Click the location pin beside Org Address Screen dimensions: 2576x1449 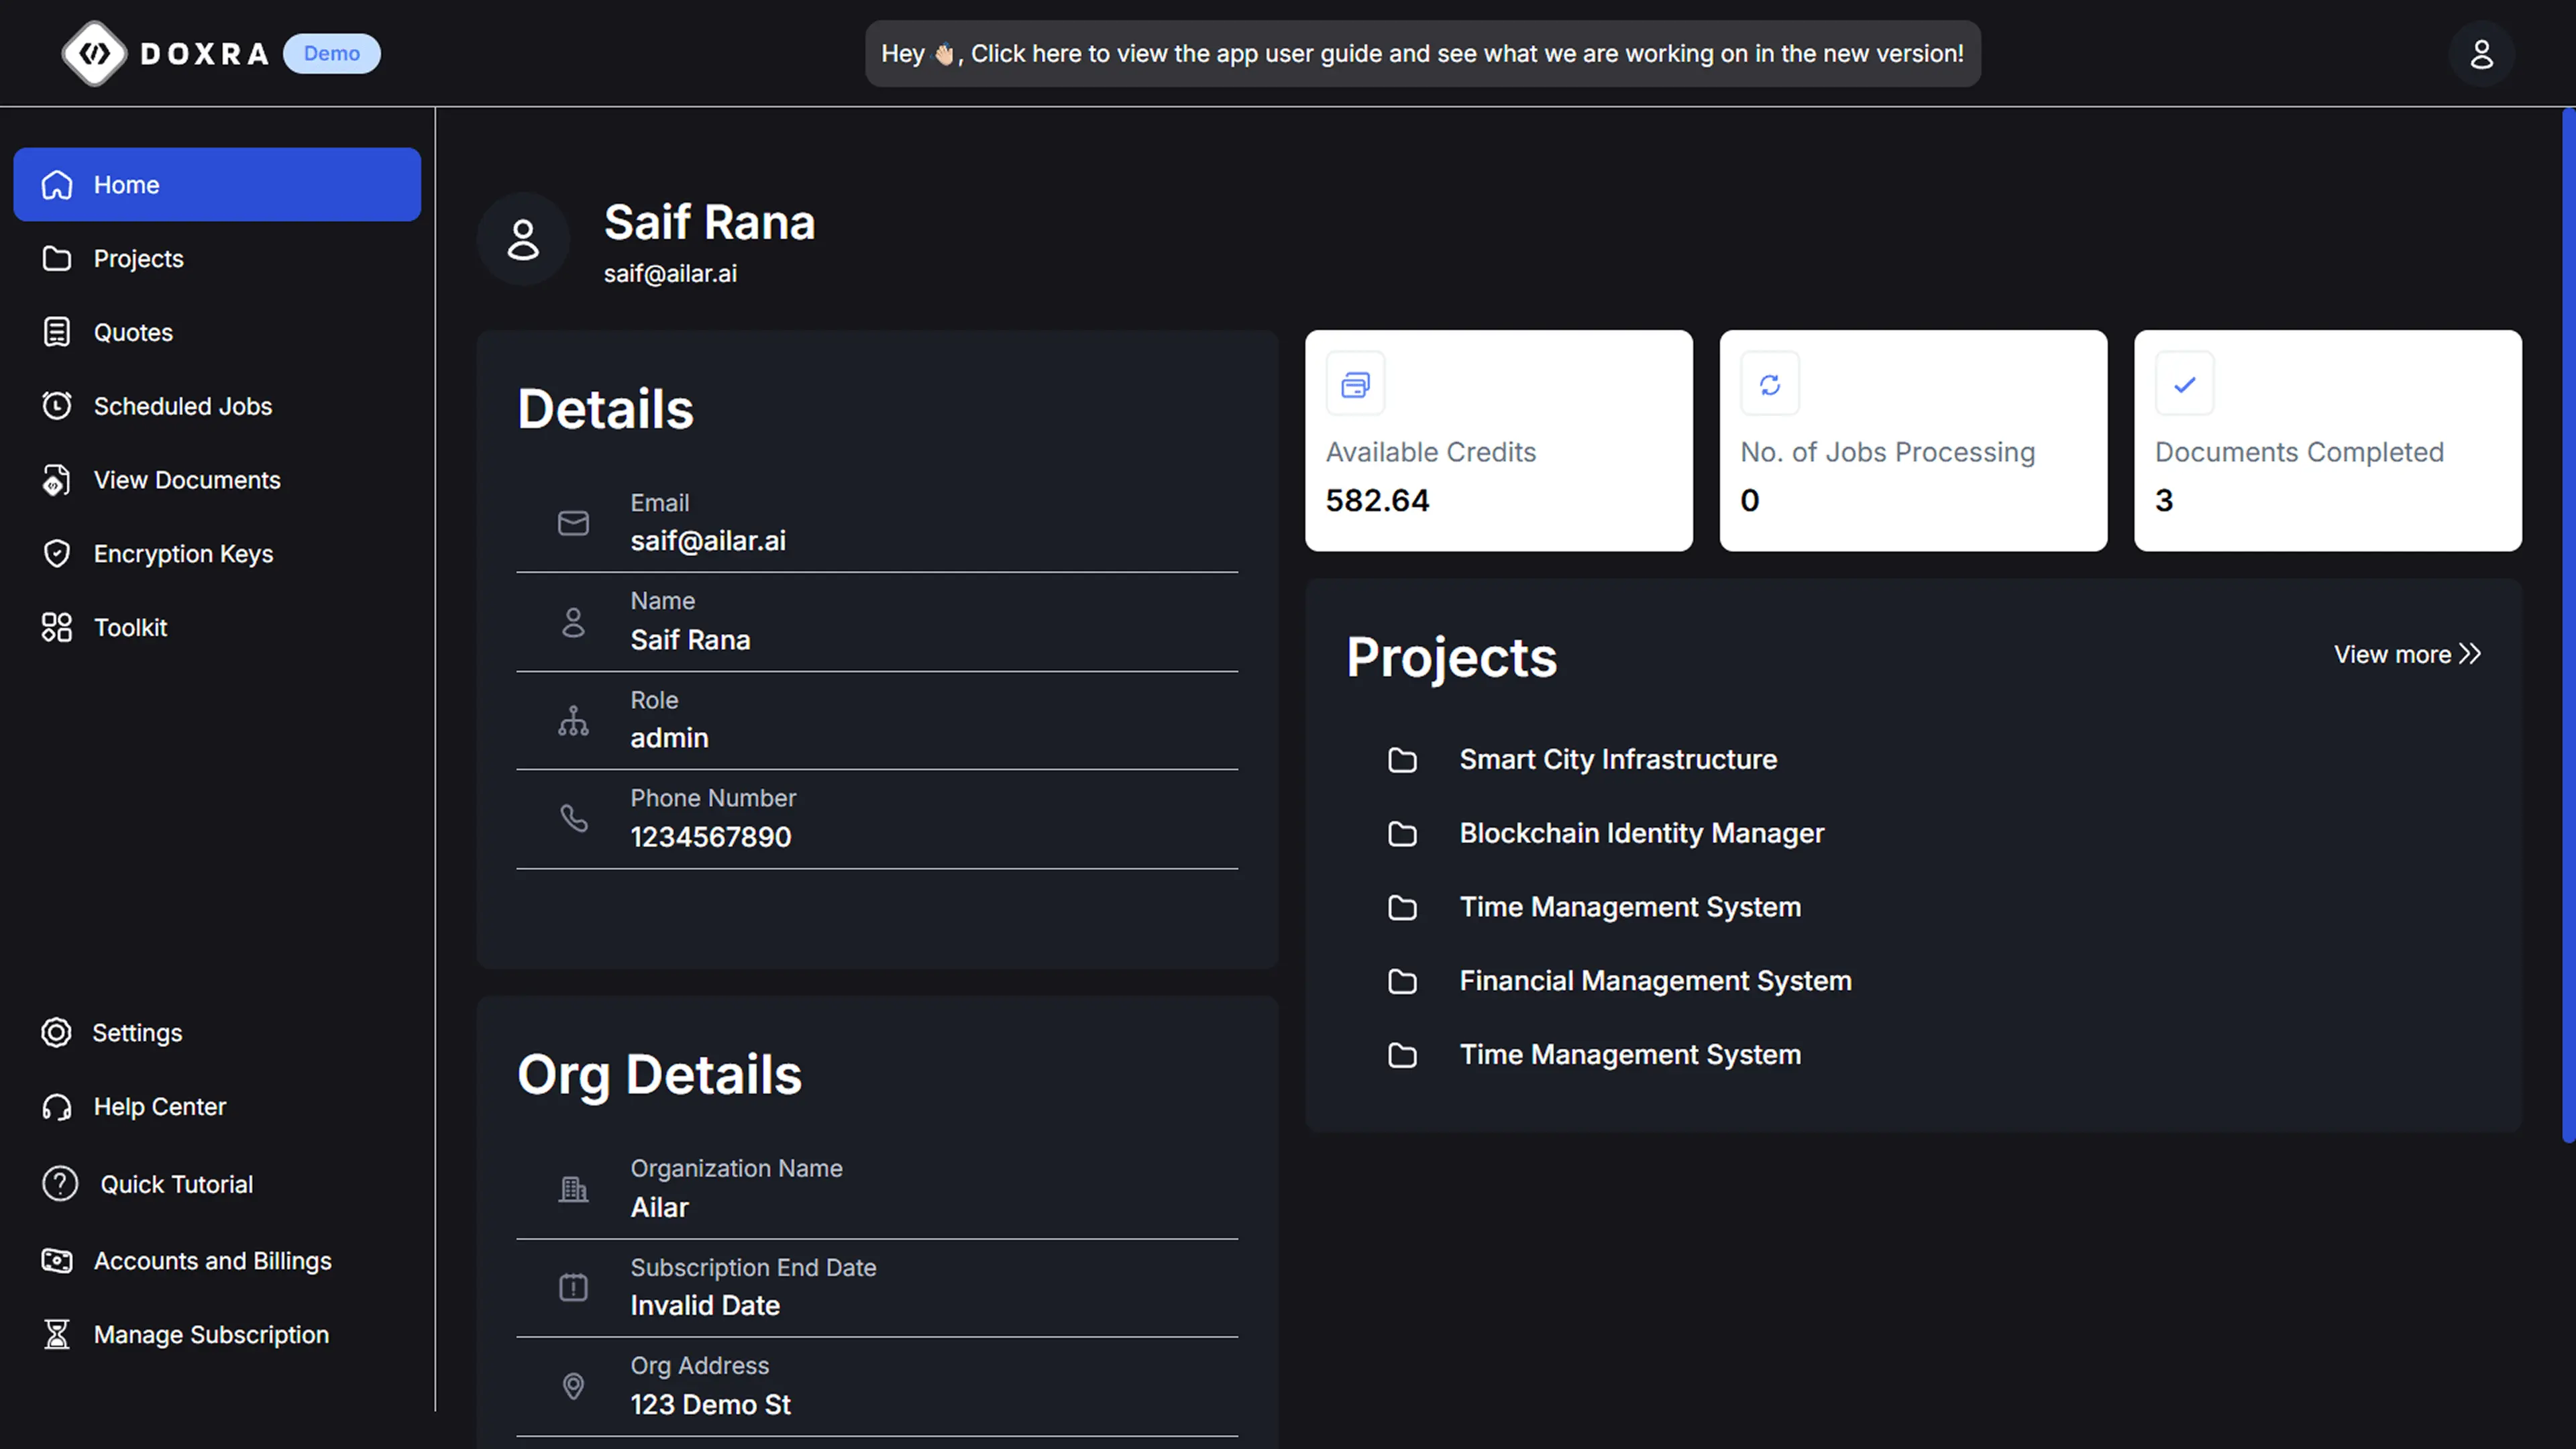click(573, 1386)
